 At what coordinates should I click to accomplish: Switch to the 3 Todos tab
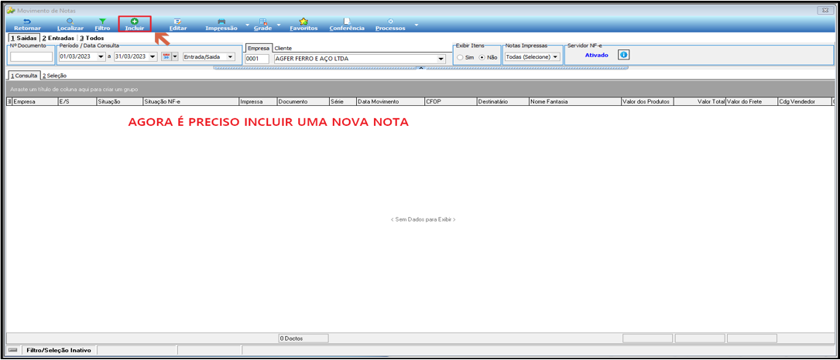(x=91, y=39)
